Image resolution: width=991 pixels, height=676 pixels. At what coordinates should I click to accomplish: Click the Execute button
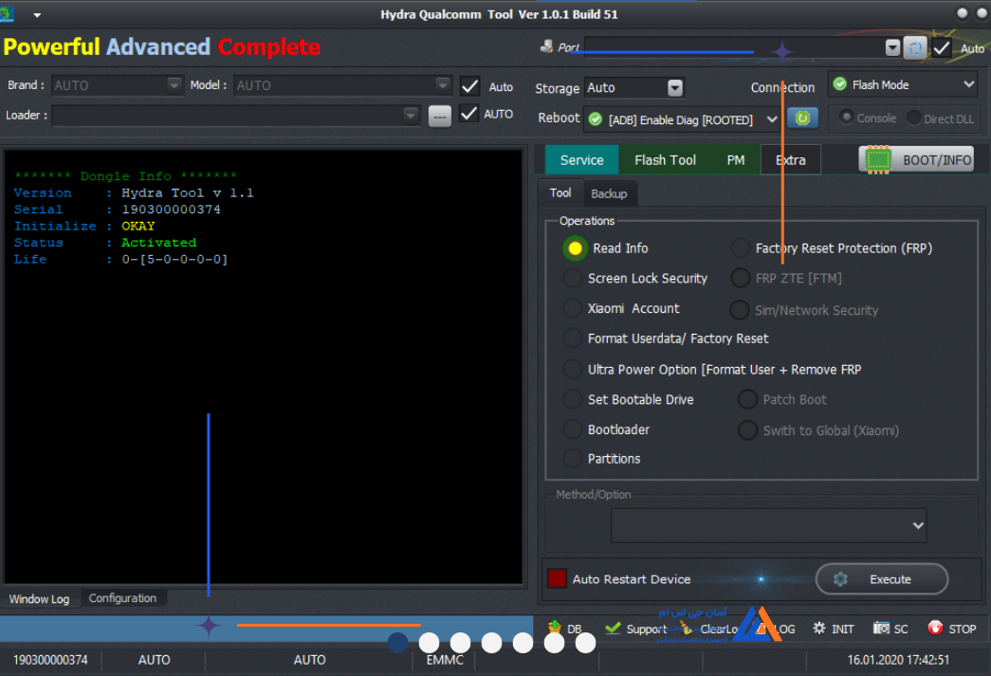tap(882, 579)
